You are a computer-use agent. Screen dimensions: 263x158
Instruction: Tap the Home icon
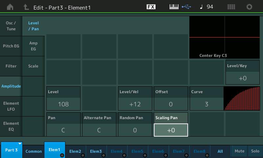click(x=10, y=7)
